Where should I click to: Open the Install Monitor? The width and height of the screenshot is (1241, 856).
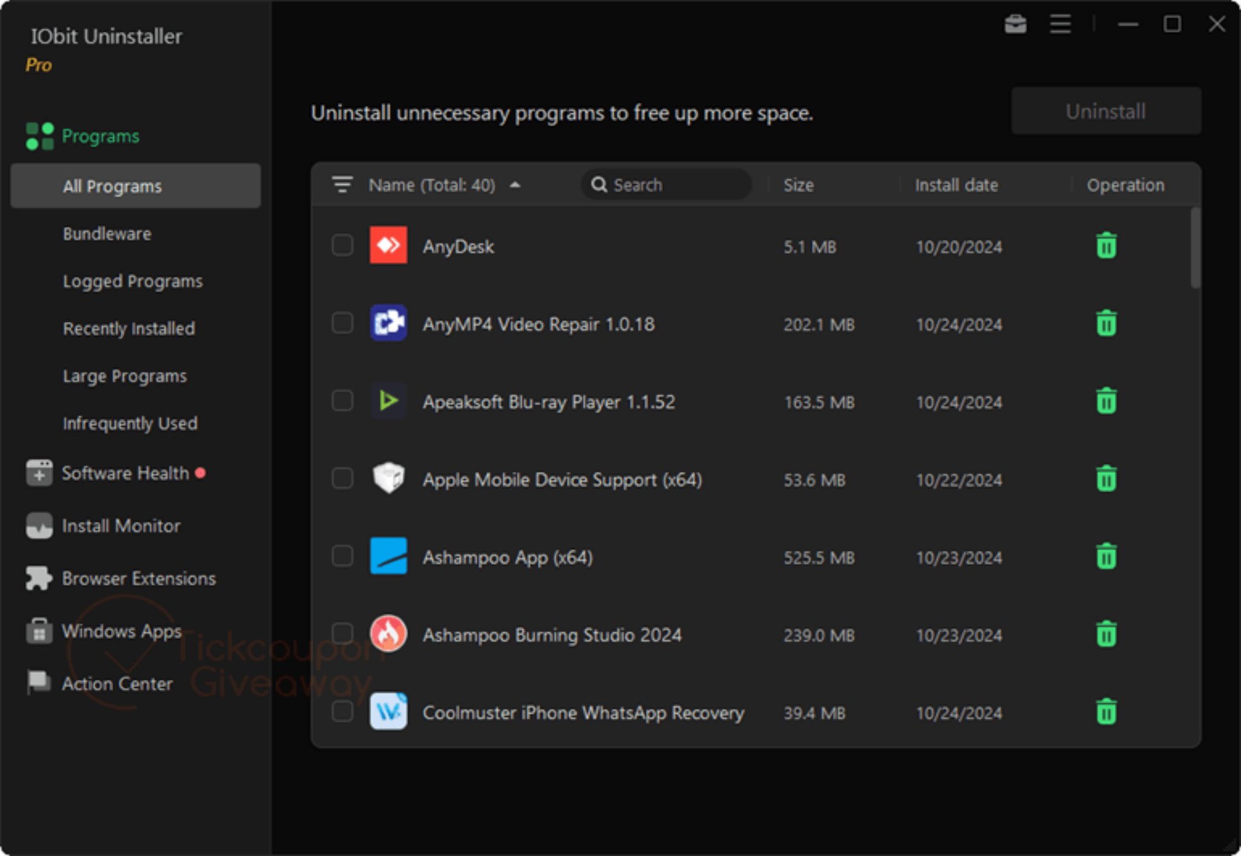(x=119, y=526)
